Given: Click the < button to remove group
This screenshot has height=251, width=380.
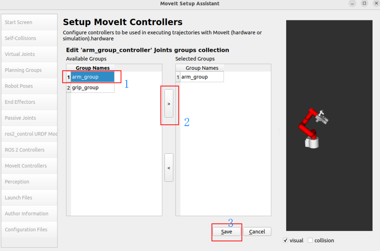Looking at the screenshot, I should 169,168.
